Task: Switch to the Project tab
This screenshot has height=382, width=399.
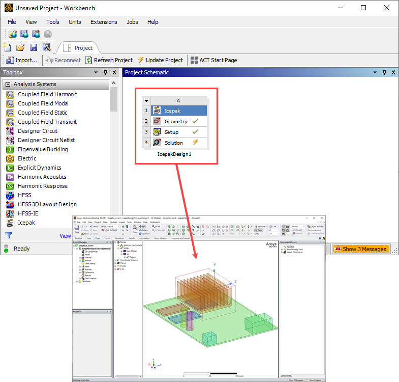Action: coord(78,48)
